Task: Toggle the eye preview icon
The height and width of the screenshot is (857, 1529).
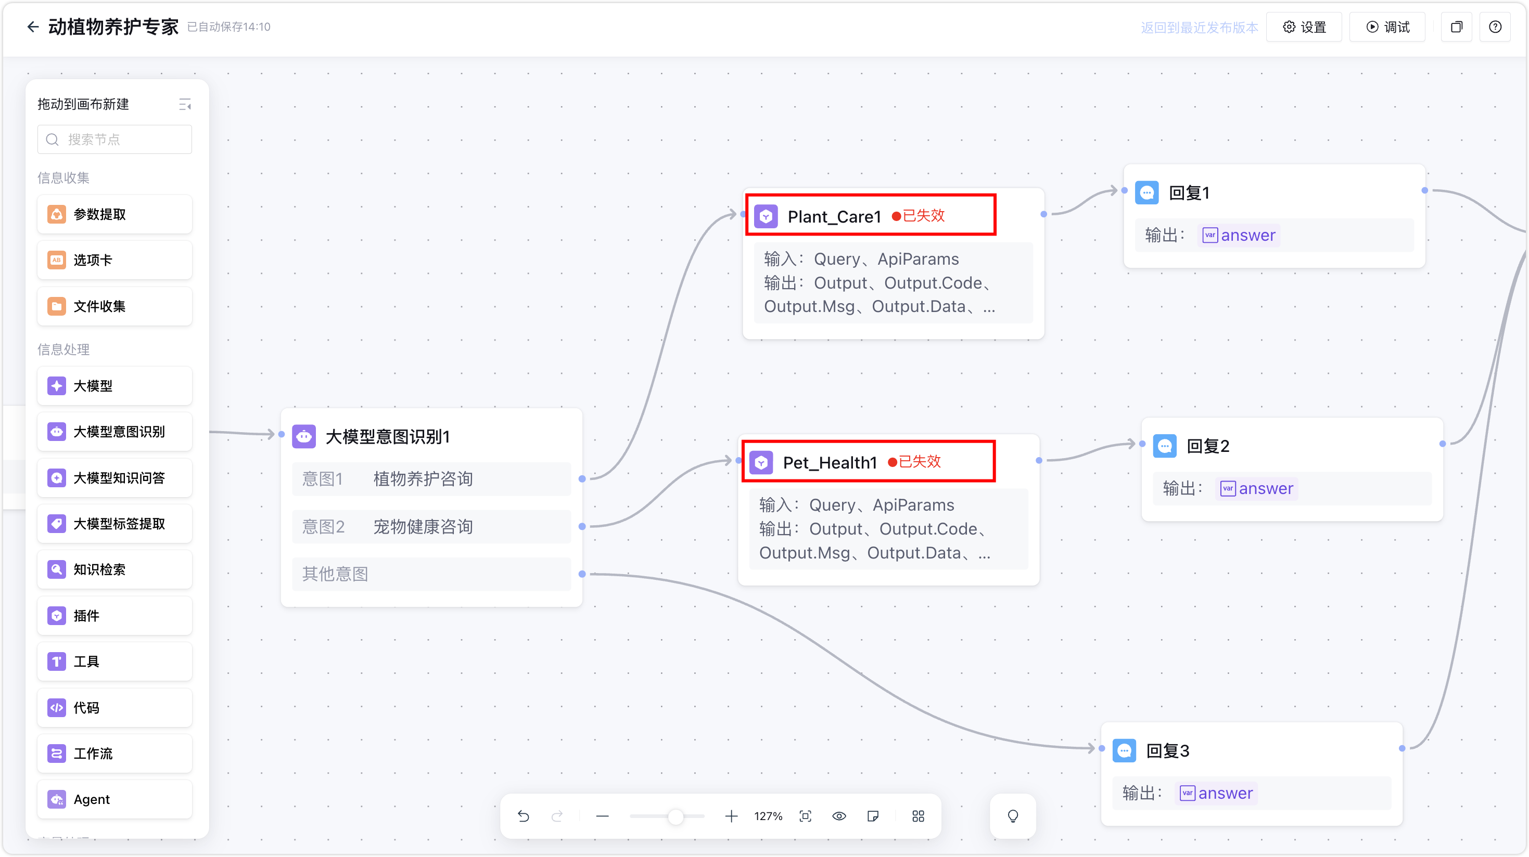Action: tap(839, 816)
